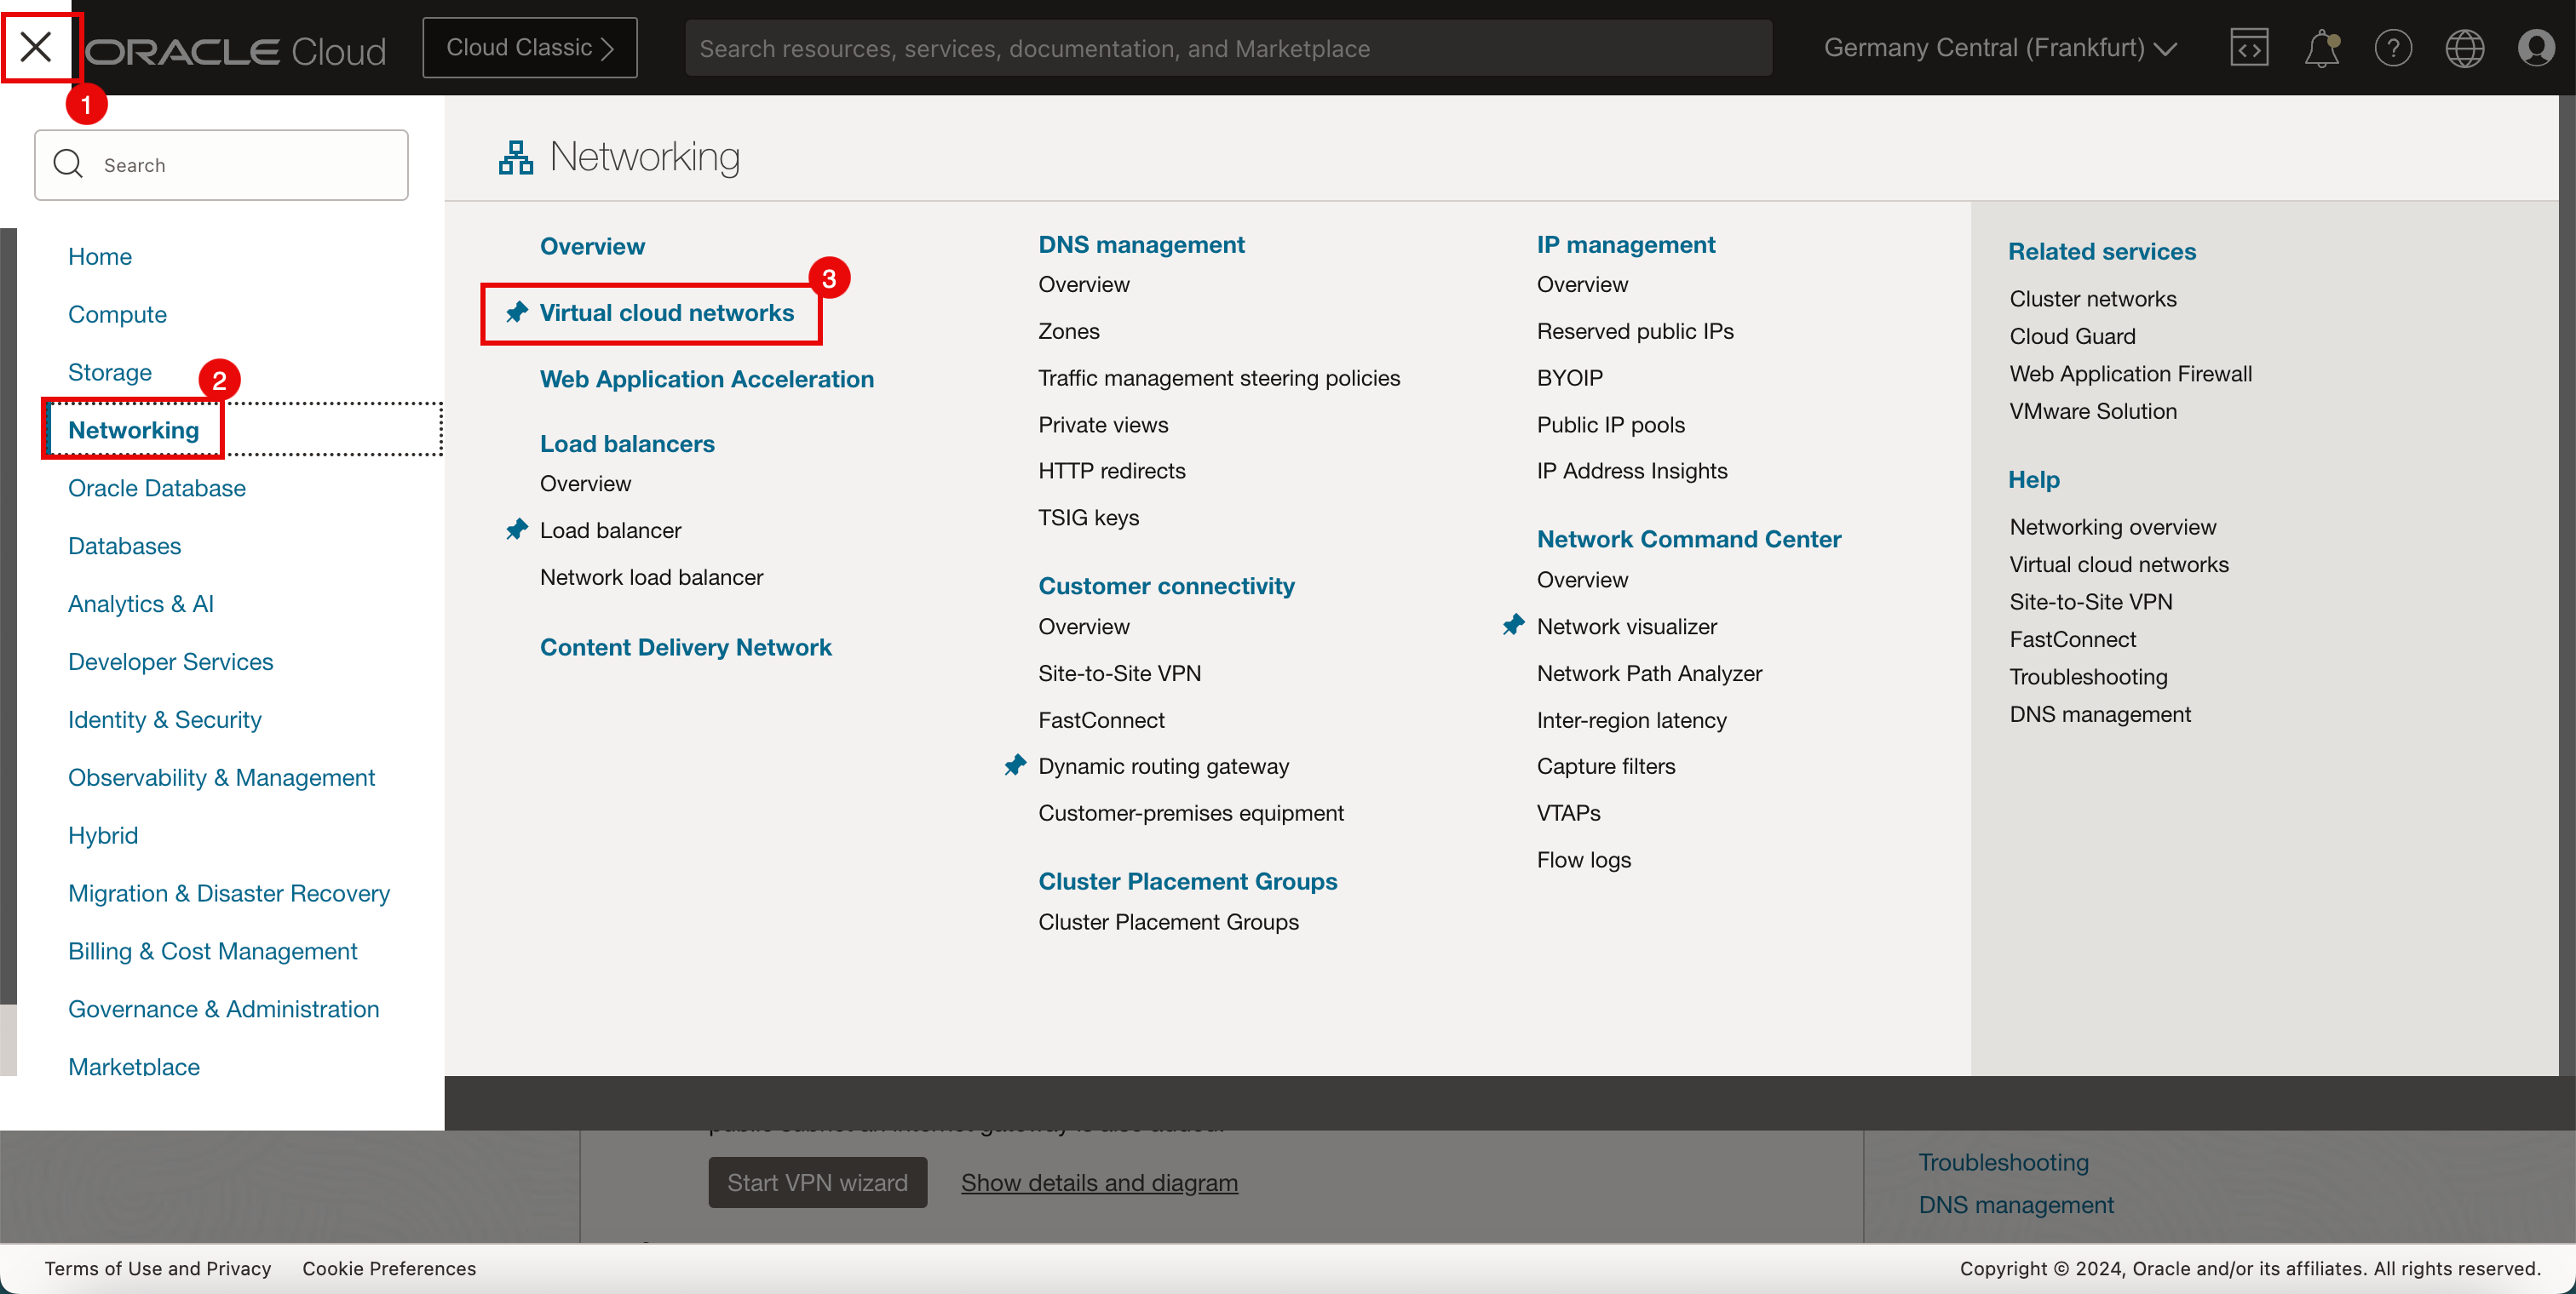Screen dimensions: 2576x1294
Task: Open TSIG keys link
Action: (1089, 518)
